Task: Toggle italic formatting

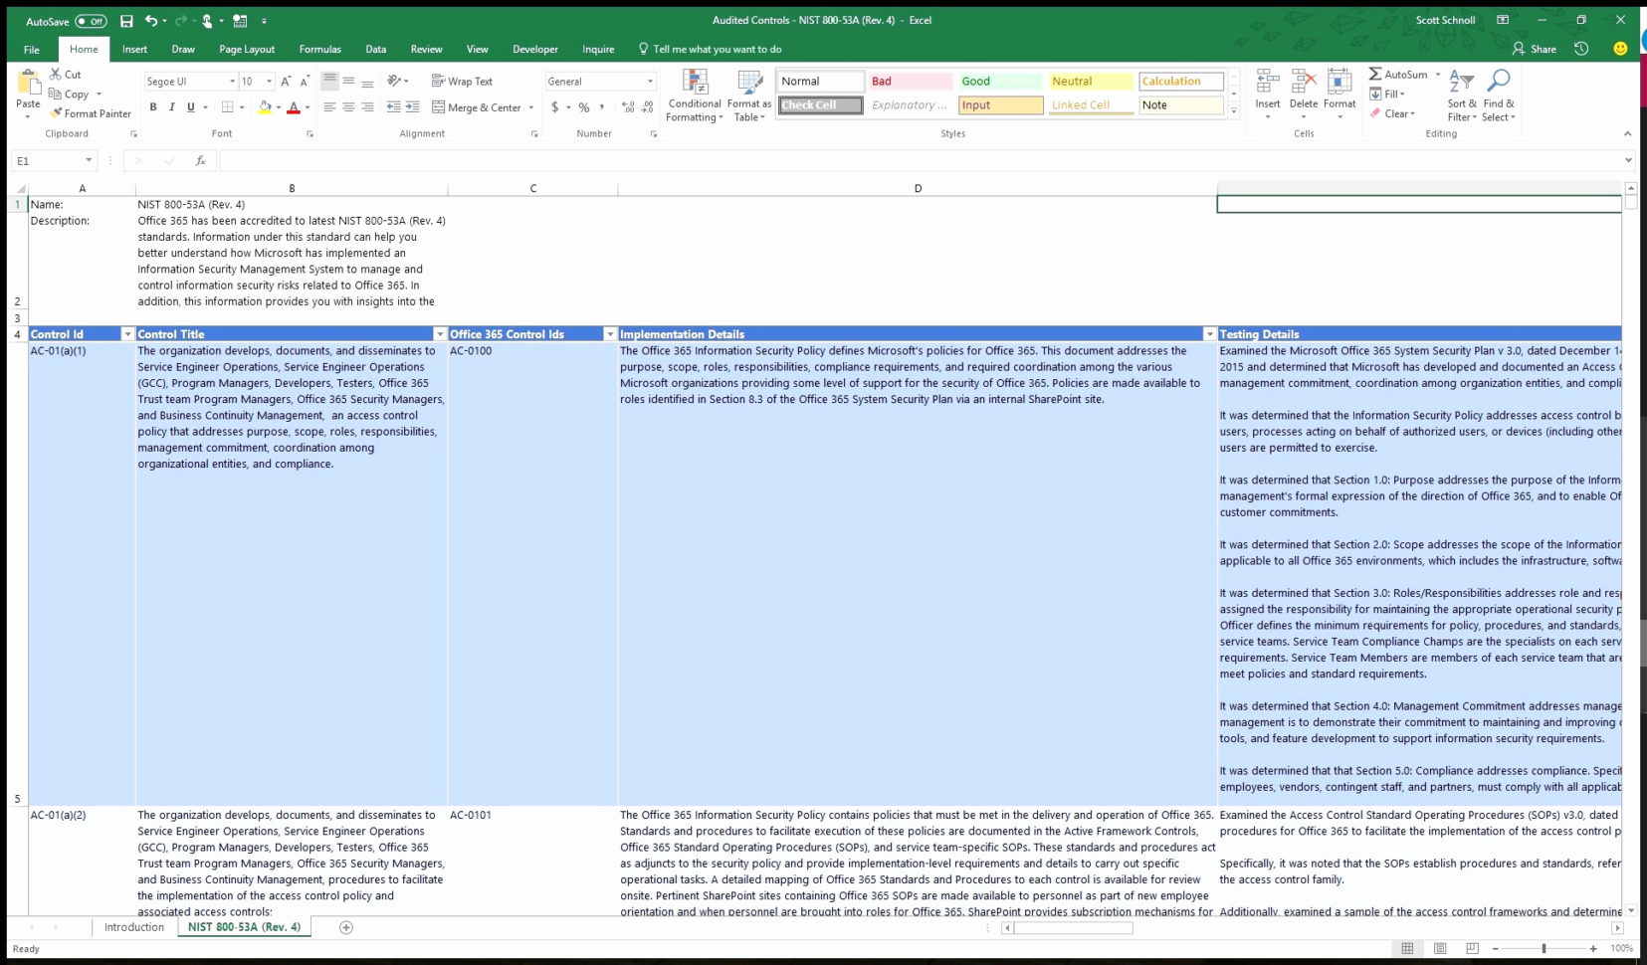Action: [x=170, y=106]
